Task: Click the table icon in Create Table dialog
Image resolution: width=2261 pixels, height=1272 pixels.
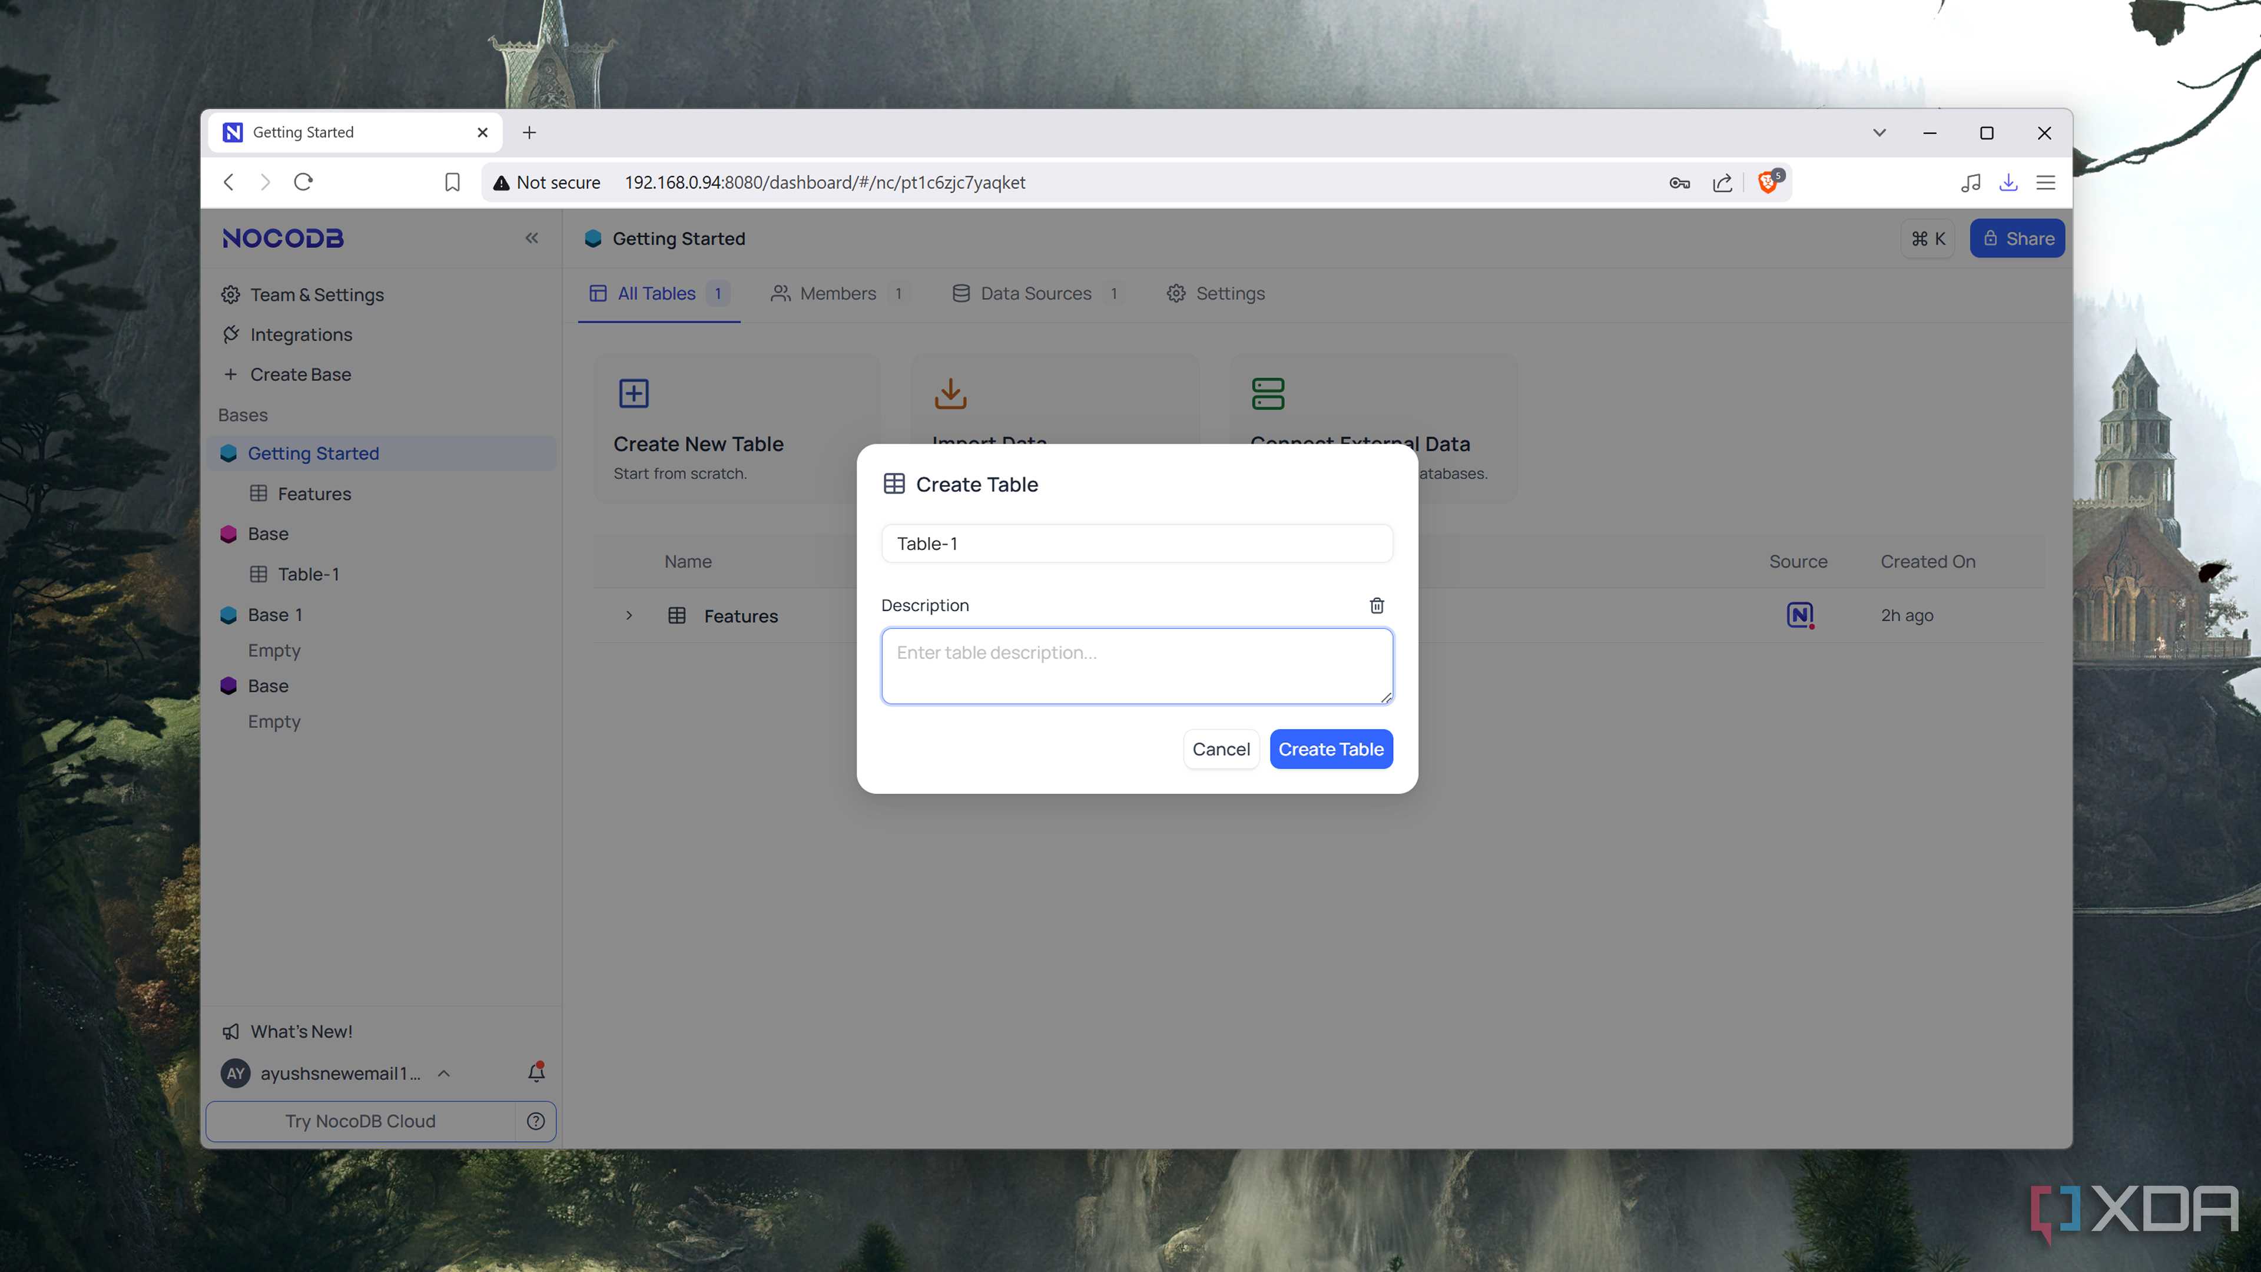Action: (x=894, y=485)
